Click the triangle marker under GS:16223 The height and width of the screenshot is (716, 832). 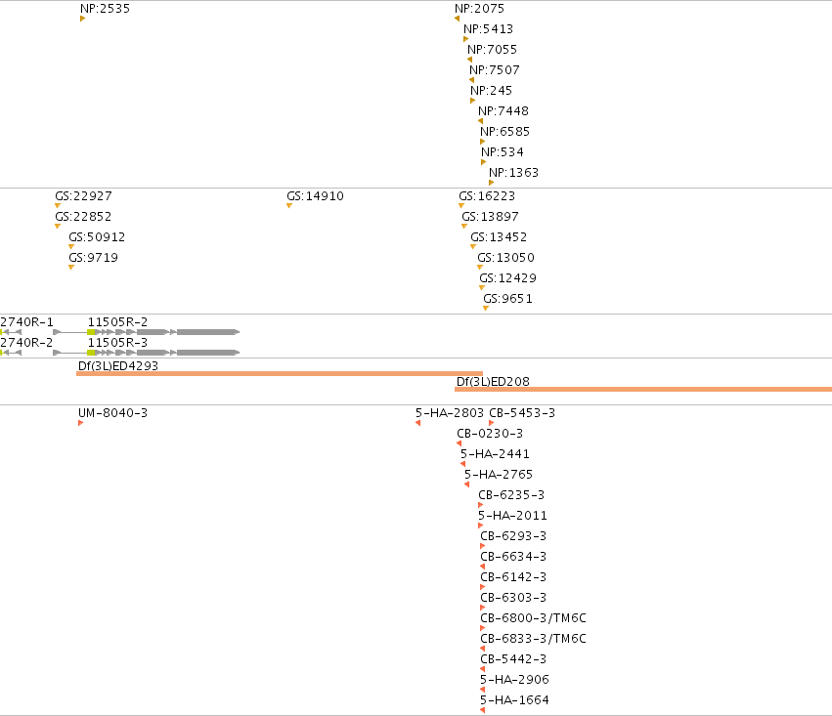click(x=461, y=206)
